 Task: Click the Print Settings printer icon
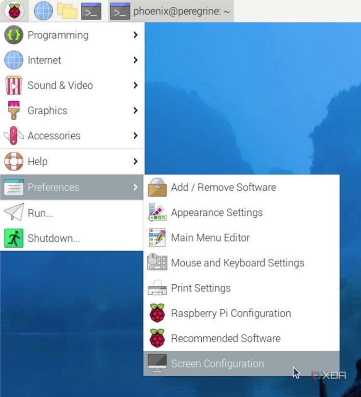pyautogui.click(x=157, y=288)
